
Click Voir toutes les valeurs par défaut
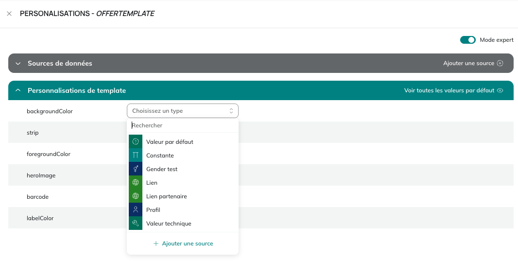pos(449,90)
